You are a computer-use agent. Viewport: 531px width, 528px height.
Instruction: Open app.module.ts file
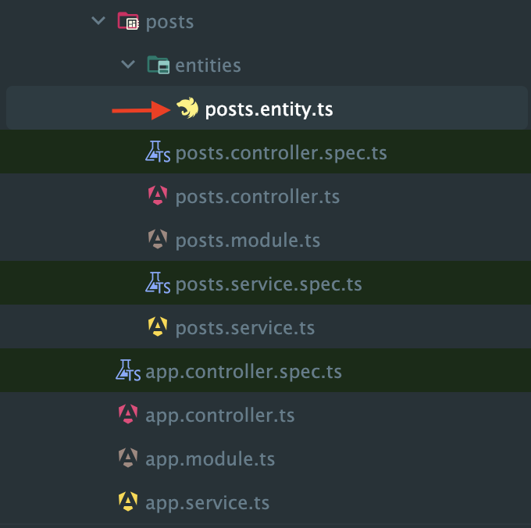point(210,459)
